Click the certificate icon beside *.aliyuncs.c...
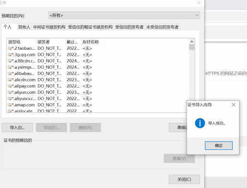The image size is (247, 188). click(10, 99)
